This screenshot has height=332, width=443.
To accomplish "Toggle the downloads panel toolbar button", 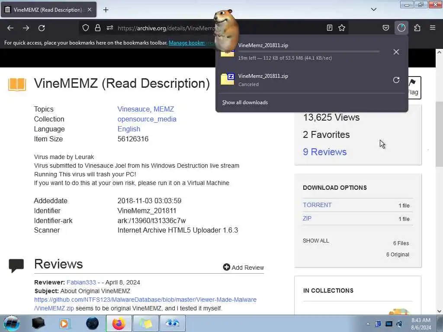I will pyautogui.click(x=401, y=28).
